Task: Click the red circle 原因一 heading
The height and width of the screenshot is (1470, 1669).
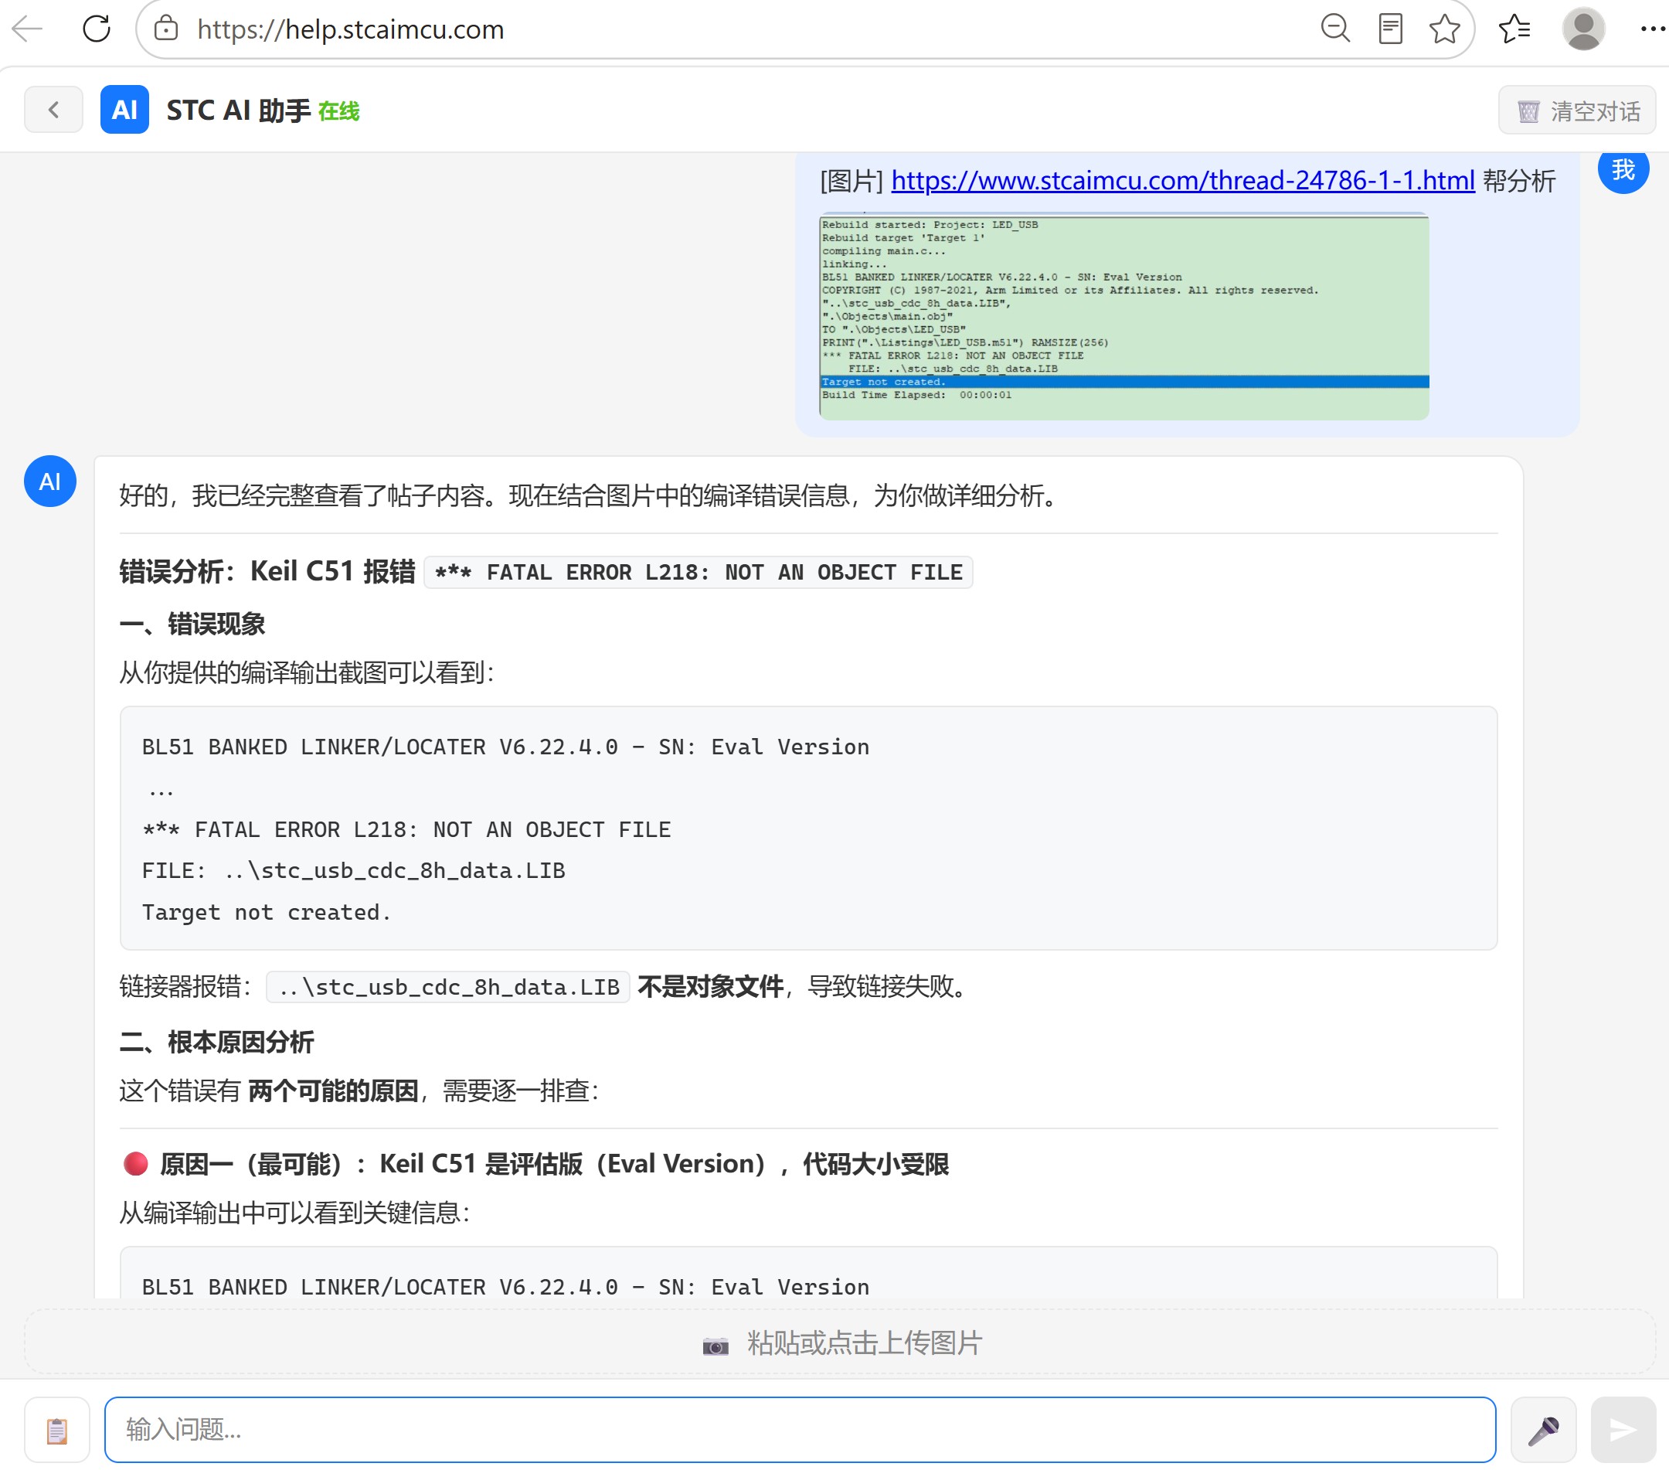Action: (x=535, y=1163)
